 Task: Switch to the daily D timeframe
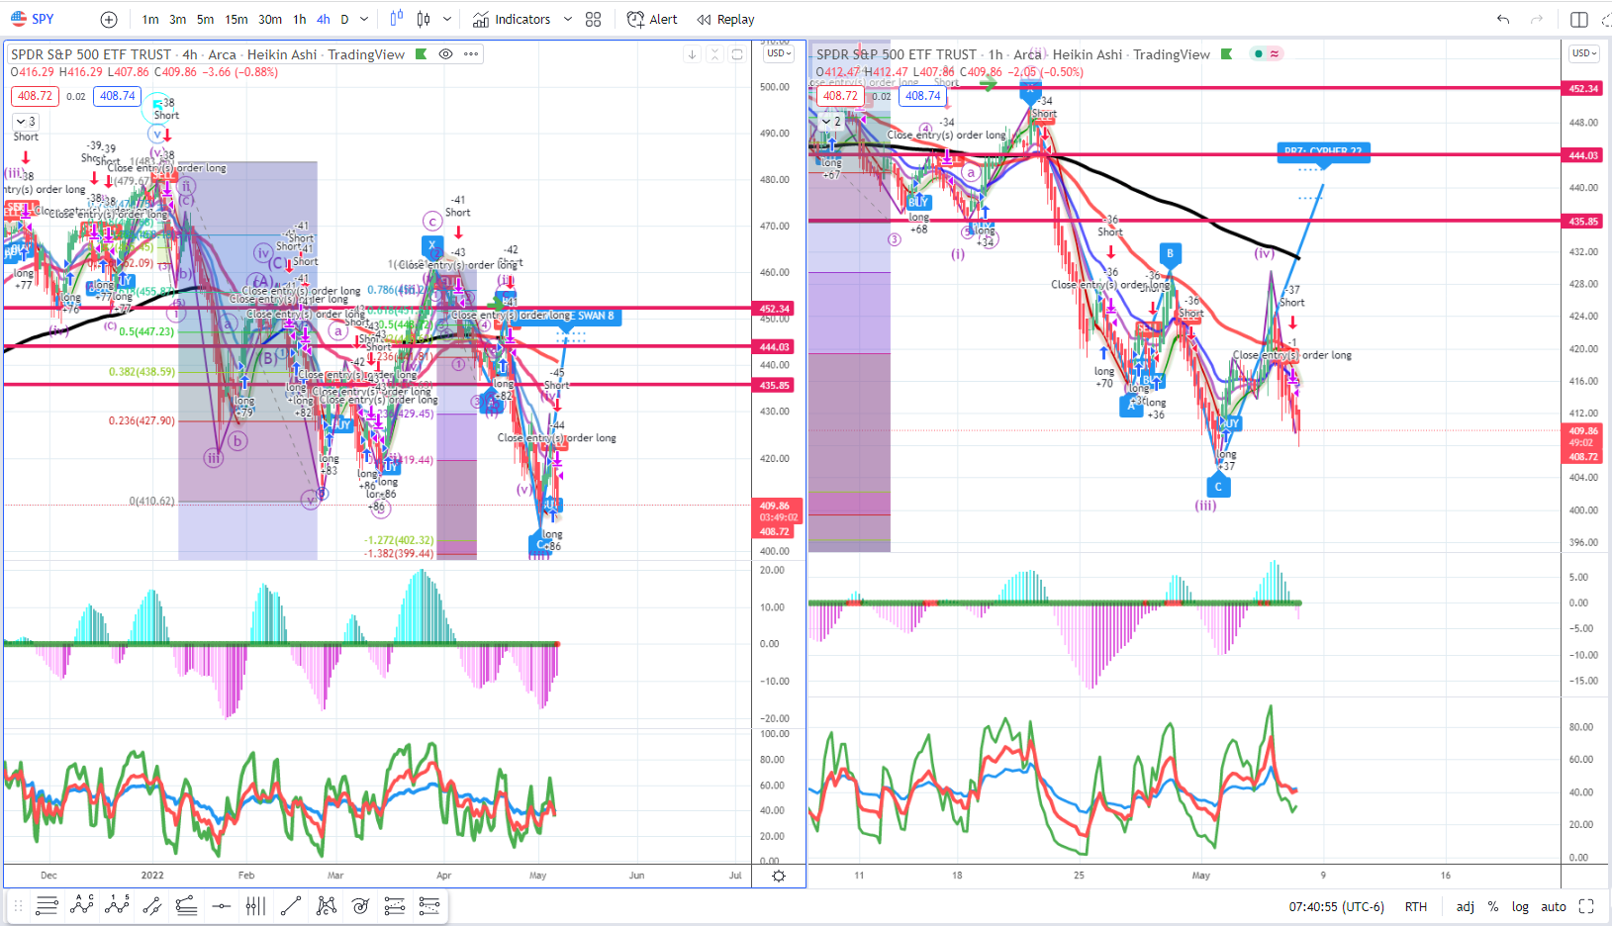pos(344,20)
